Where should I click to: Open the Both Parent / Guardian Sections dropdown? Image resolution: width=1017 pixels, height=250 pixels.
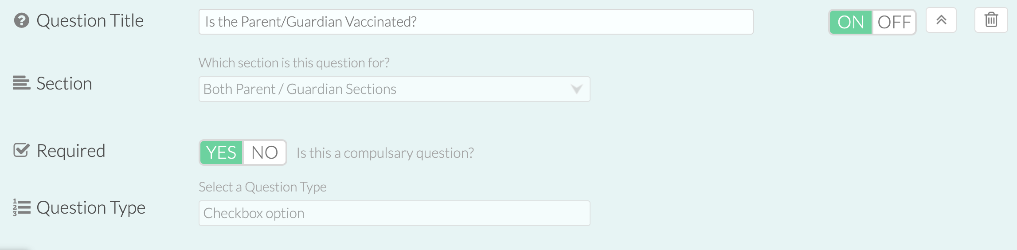point(394,89)
